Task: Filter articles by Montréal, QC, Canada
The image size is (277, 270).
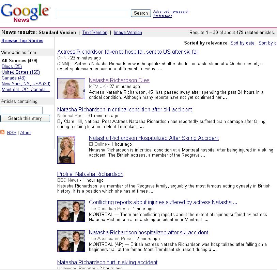Action: click(x=26, y=89)
